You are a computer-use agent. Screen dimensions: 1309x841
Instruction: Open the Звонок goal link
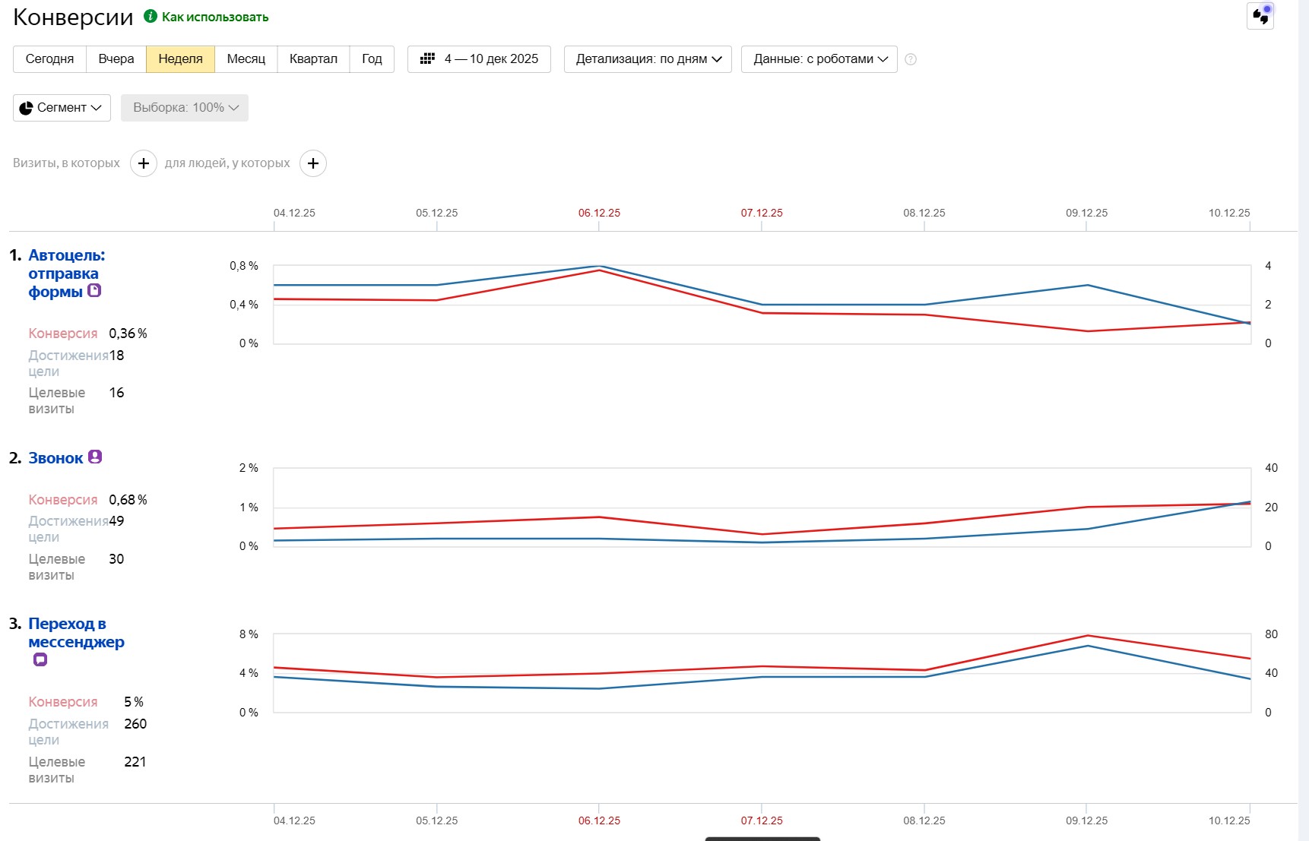click(x=55, y=458)
